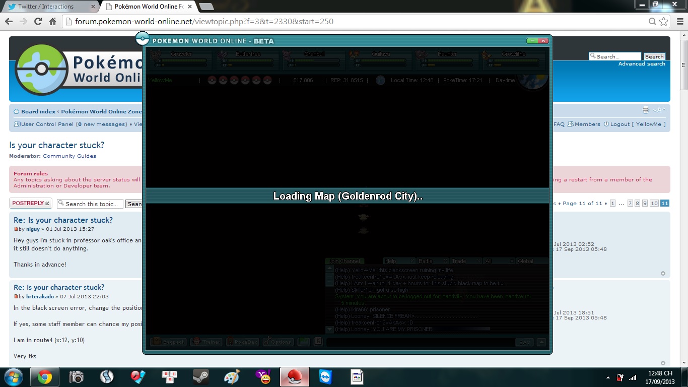Click the first Pokéball next to YellowMe
Image resolution: width=688 pixels, height=387 pixels.
[212, 80]
